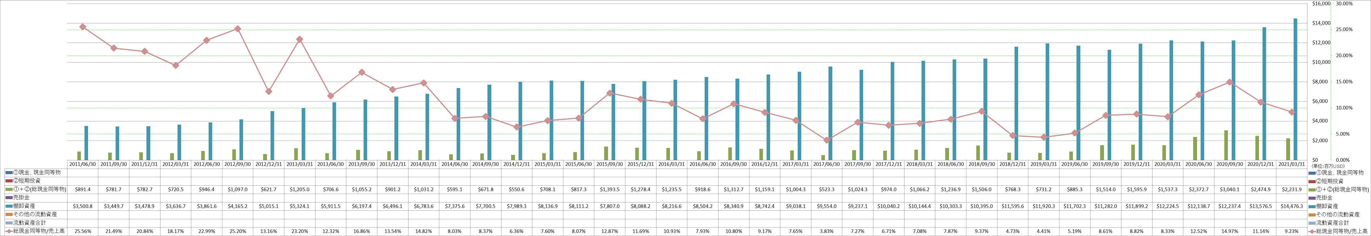Select the $3,500.8 cell
Viewport: 1371px width, 236px height.
(83, 206)
